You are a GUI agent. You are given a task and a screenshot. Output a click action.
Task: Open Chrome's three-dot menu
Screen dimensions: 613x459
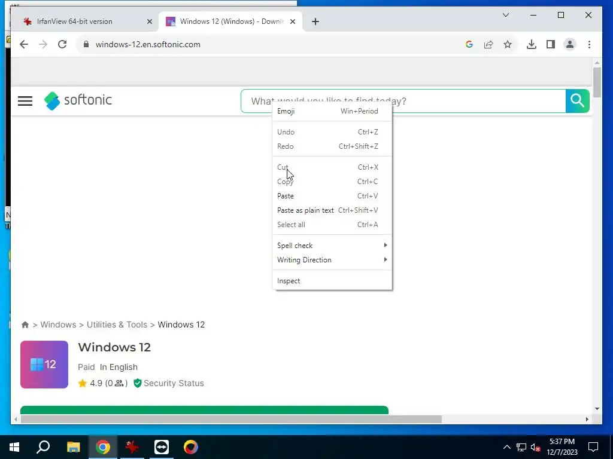tap(589, 44)
